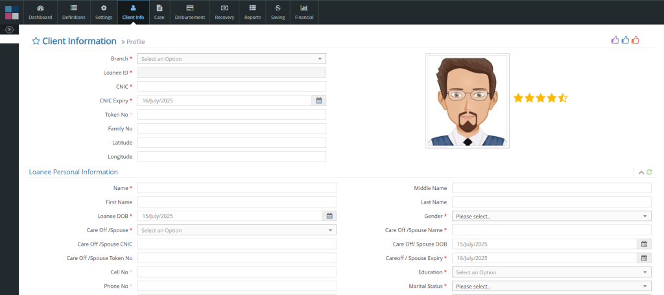
Task: Open the Recovery menu tab
Action: click(x=224, y=12)
